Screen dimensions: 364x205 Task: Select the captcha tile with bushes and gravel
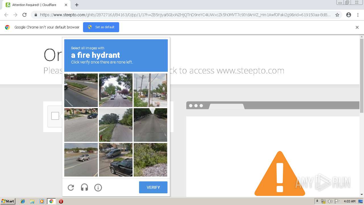click(x=150, y=160)
